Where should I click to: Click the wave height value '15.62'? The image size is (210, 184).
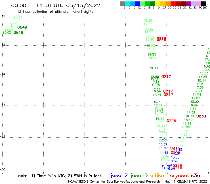[7, 33]
